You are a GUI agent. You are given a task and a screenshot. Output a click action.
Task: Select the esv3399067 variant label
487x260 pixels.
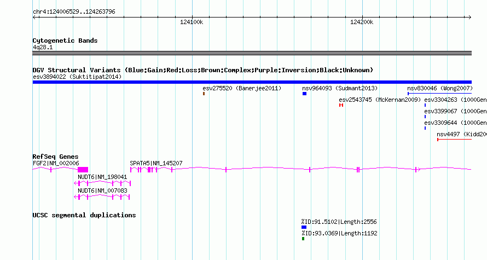(455, 111)
